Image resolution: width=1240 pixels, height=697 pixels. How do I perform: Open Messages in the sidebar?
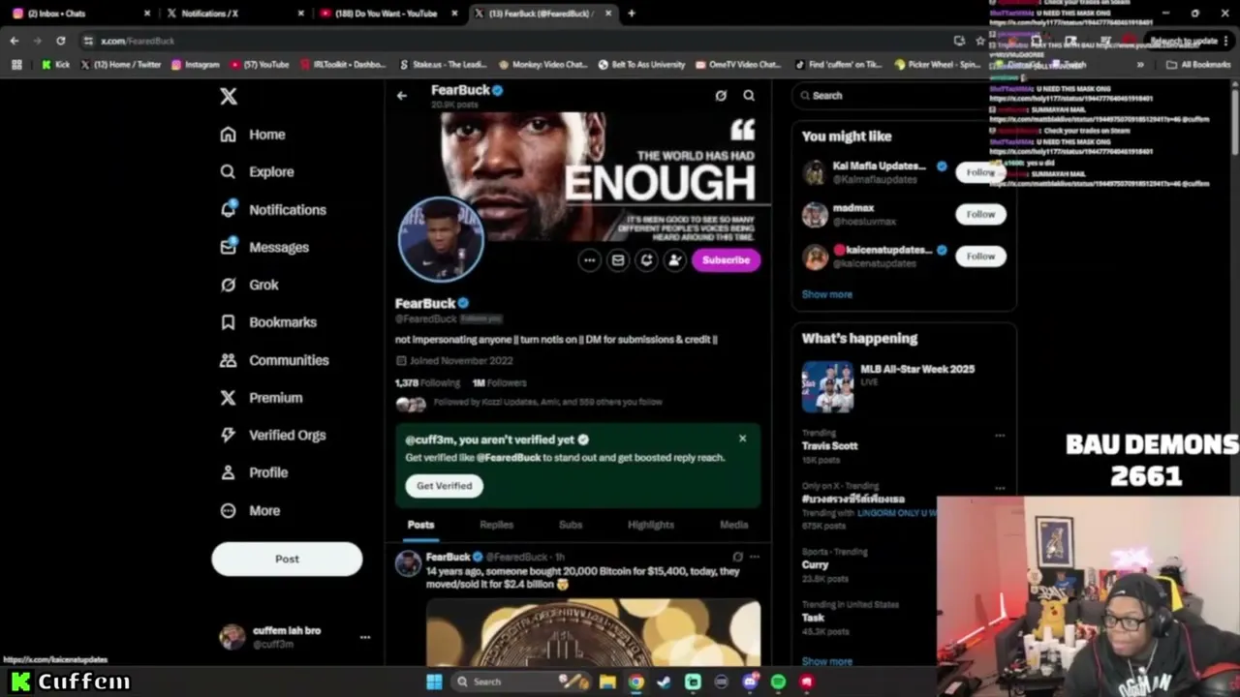pos(264,247)
